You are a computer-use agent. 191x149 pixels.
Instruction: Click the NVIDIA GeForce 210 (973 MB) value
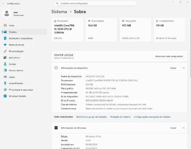coord(101,89)
